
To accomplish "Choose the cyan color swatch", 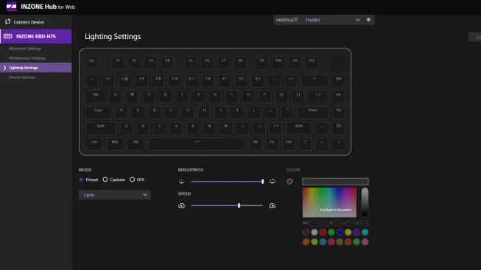I will 365,232.
